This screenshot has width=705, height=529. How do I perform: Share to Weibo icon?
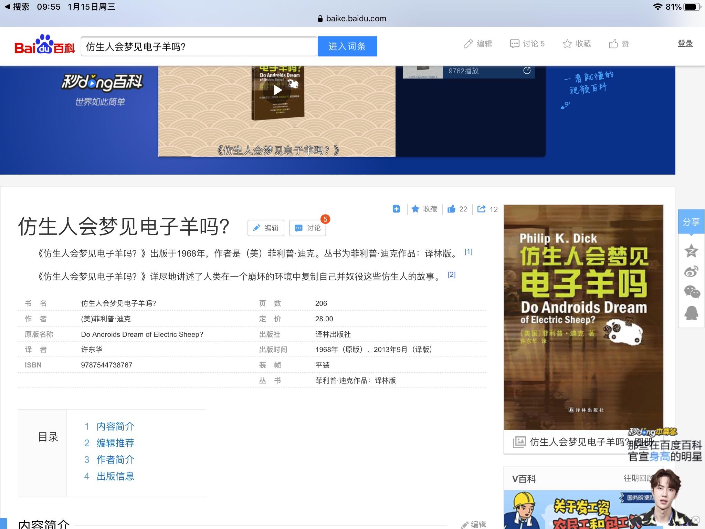coord(691,271)
